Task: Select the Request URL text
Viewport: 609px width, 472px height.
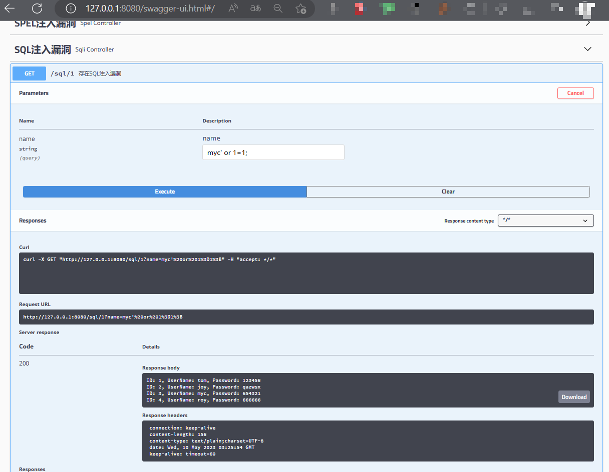Action: point(103,317)
